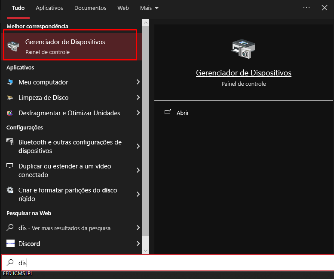Click the Bluetooth devices settings icon
Screen dimensions: 334x279
(10, 141)
